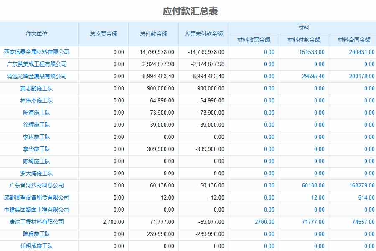View 任明成施工队 details
The height and width of the screenshot is (251, 376).
tap(39, 246)
